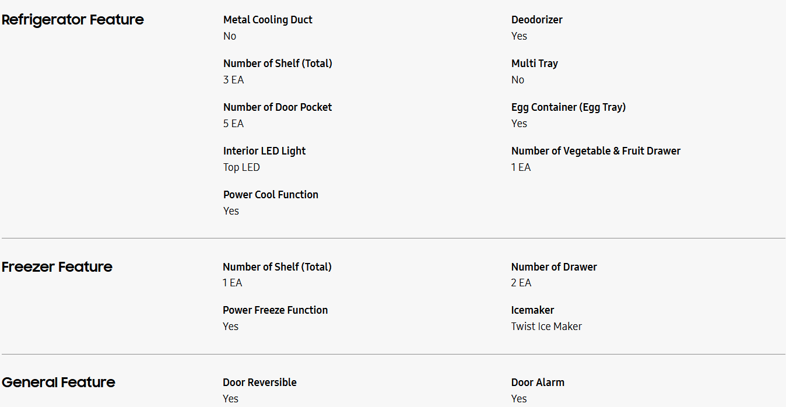Click the Door Alarm label
The width and height of the screenshot is (786, 407).
click(538, 383)
